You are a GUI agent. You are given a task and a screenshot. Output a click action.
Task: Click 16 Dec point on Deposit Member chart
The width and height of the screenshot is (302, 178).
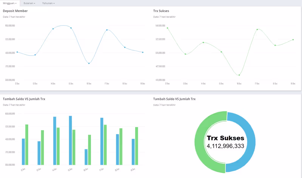pyautogui.click(x=89, y=63)
